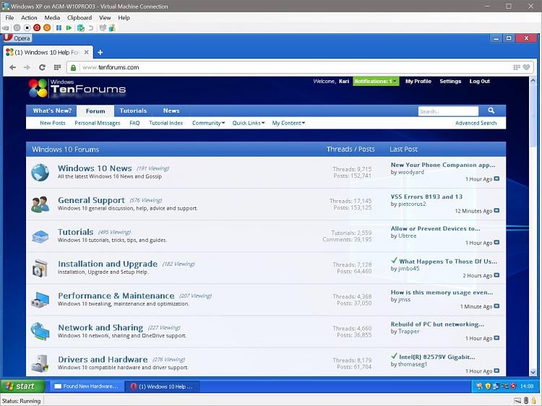Screen dimensions: 542x406
Task: Switch to the News tab
Action: [171, 111]
